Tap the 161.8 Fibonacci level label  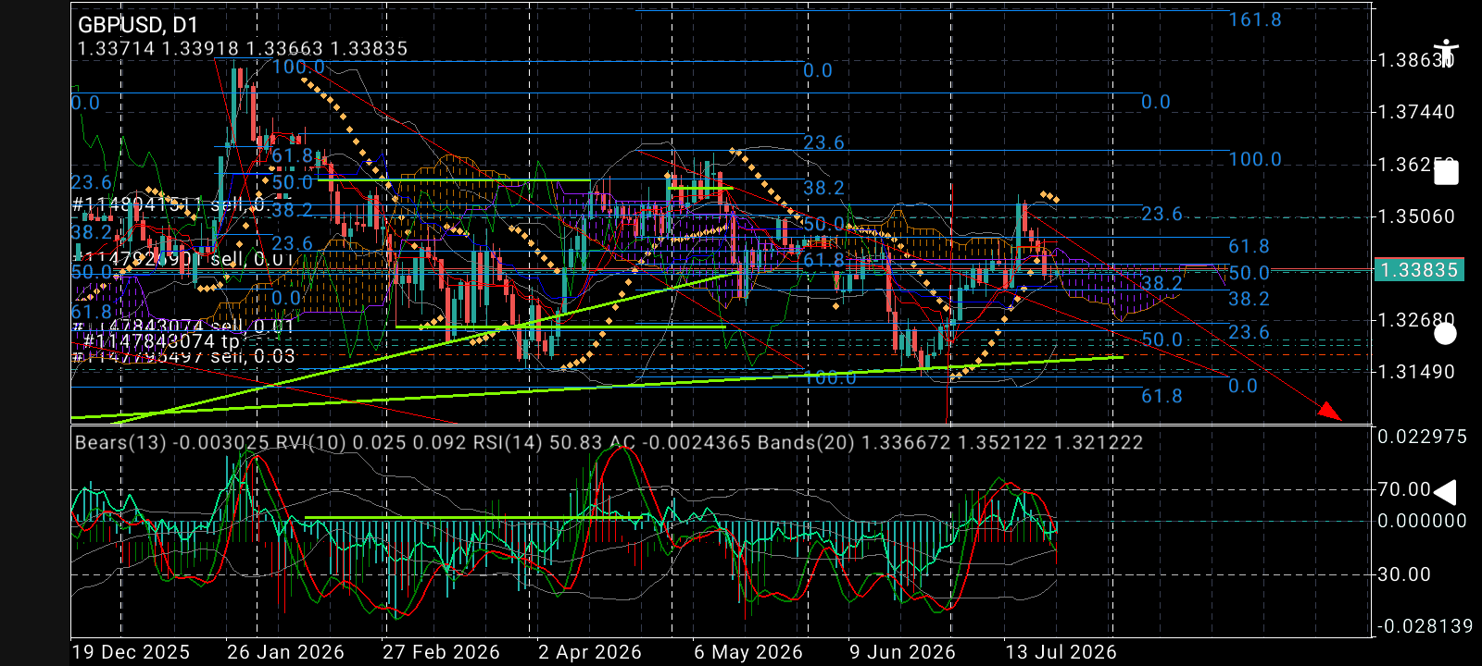[x=1255, y=19]
